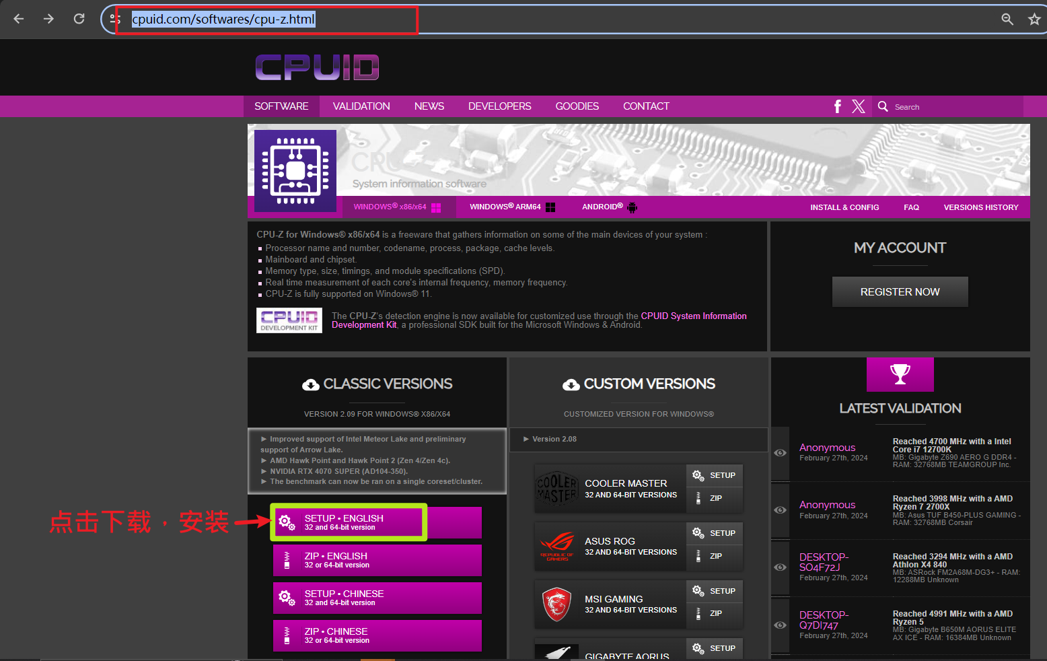Reload the page with the refresh icon
This screenshot has width=1047, height=661.
point(79,19)
